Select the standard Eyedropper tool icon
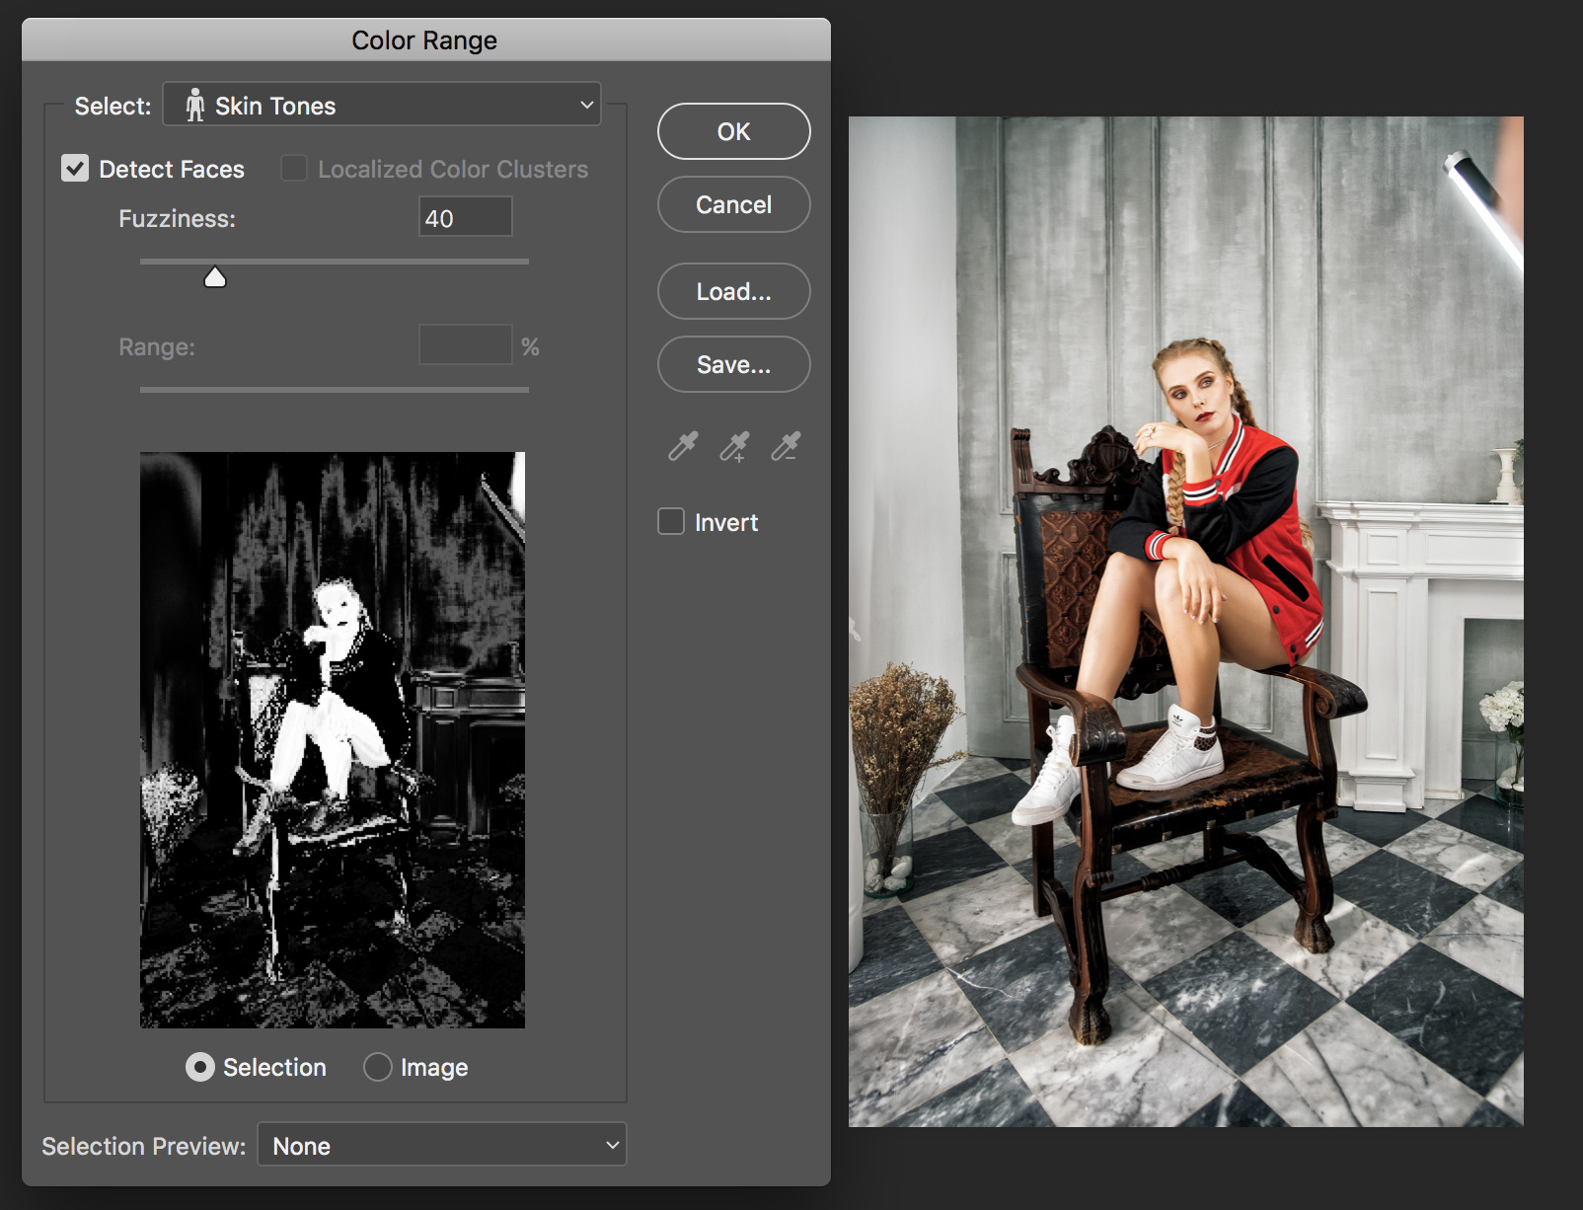 [x=683, y=446]
